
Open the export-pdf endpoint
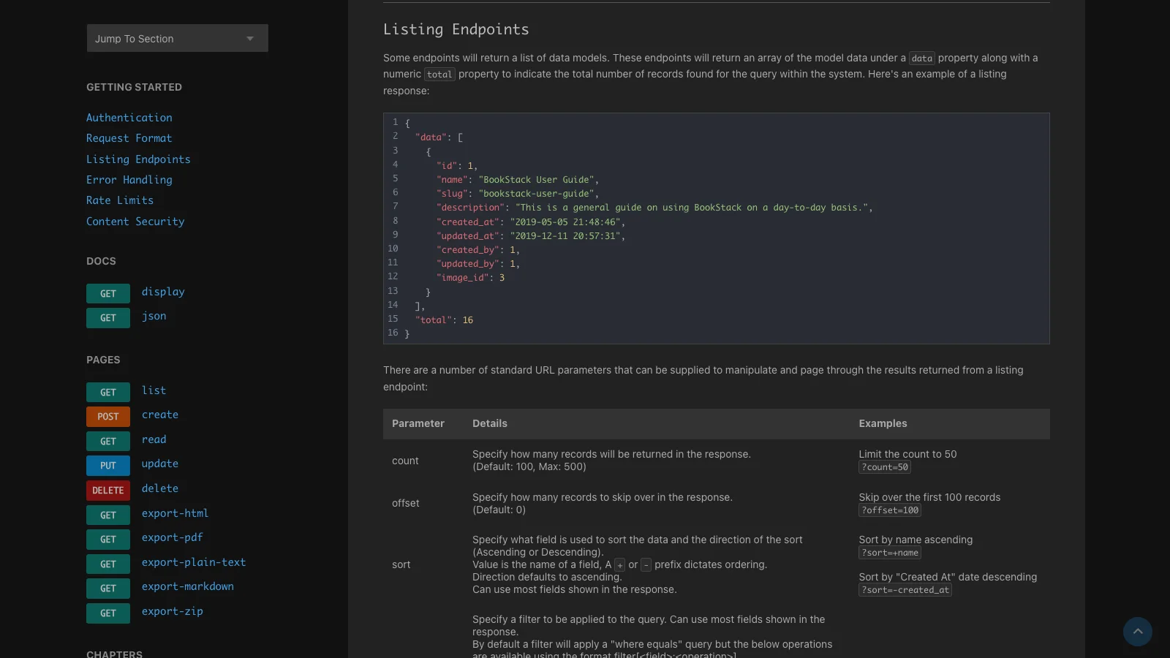tap(173, 537)
